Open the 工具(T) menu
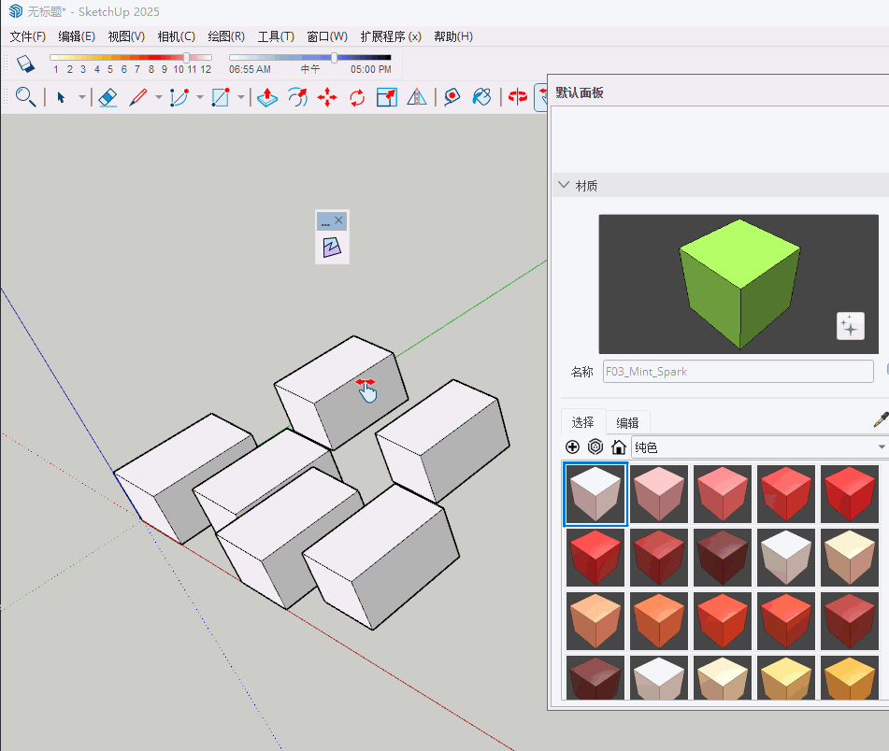889x751 pixels. 276,36
